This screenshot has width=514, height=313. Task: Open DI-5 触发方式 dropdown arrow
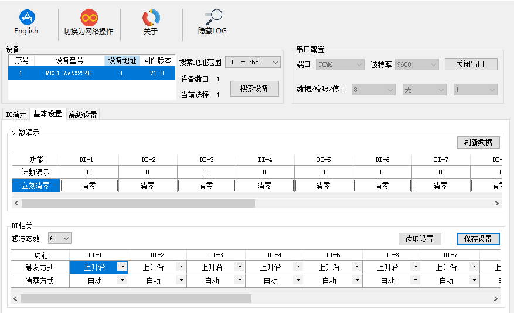pos(357,267)
